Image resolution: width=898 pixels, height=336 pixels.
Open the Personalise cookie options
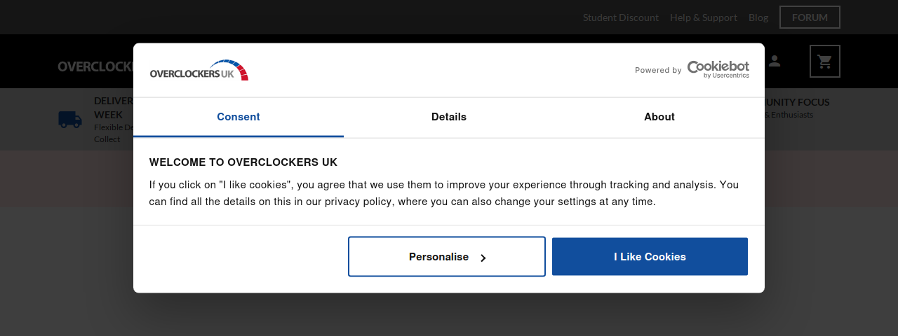coord(447,257)
